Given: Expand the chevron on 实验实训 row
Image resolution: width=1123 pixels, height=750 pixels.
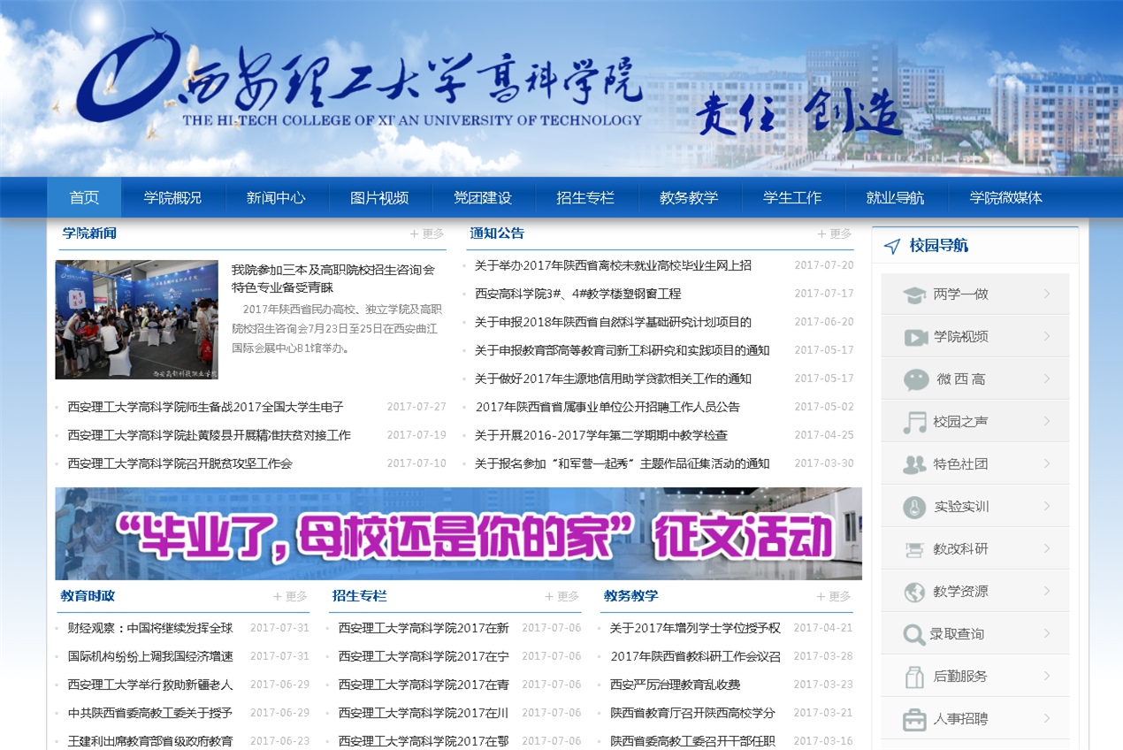Looking at the screenshot, I should pos(1047,506).
